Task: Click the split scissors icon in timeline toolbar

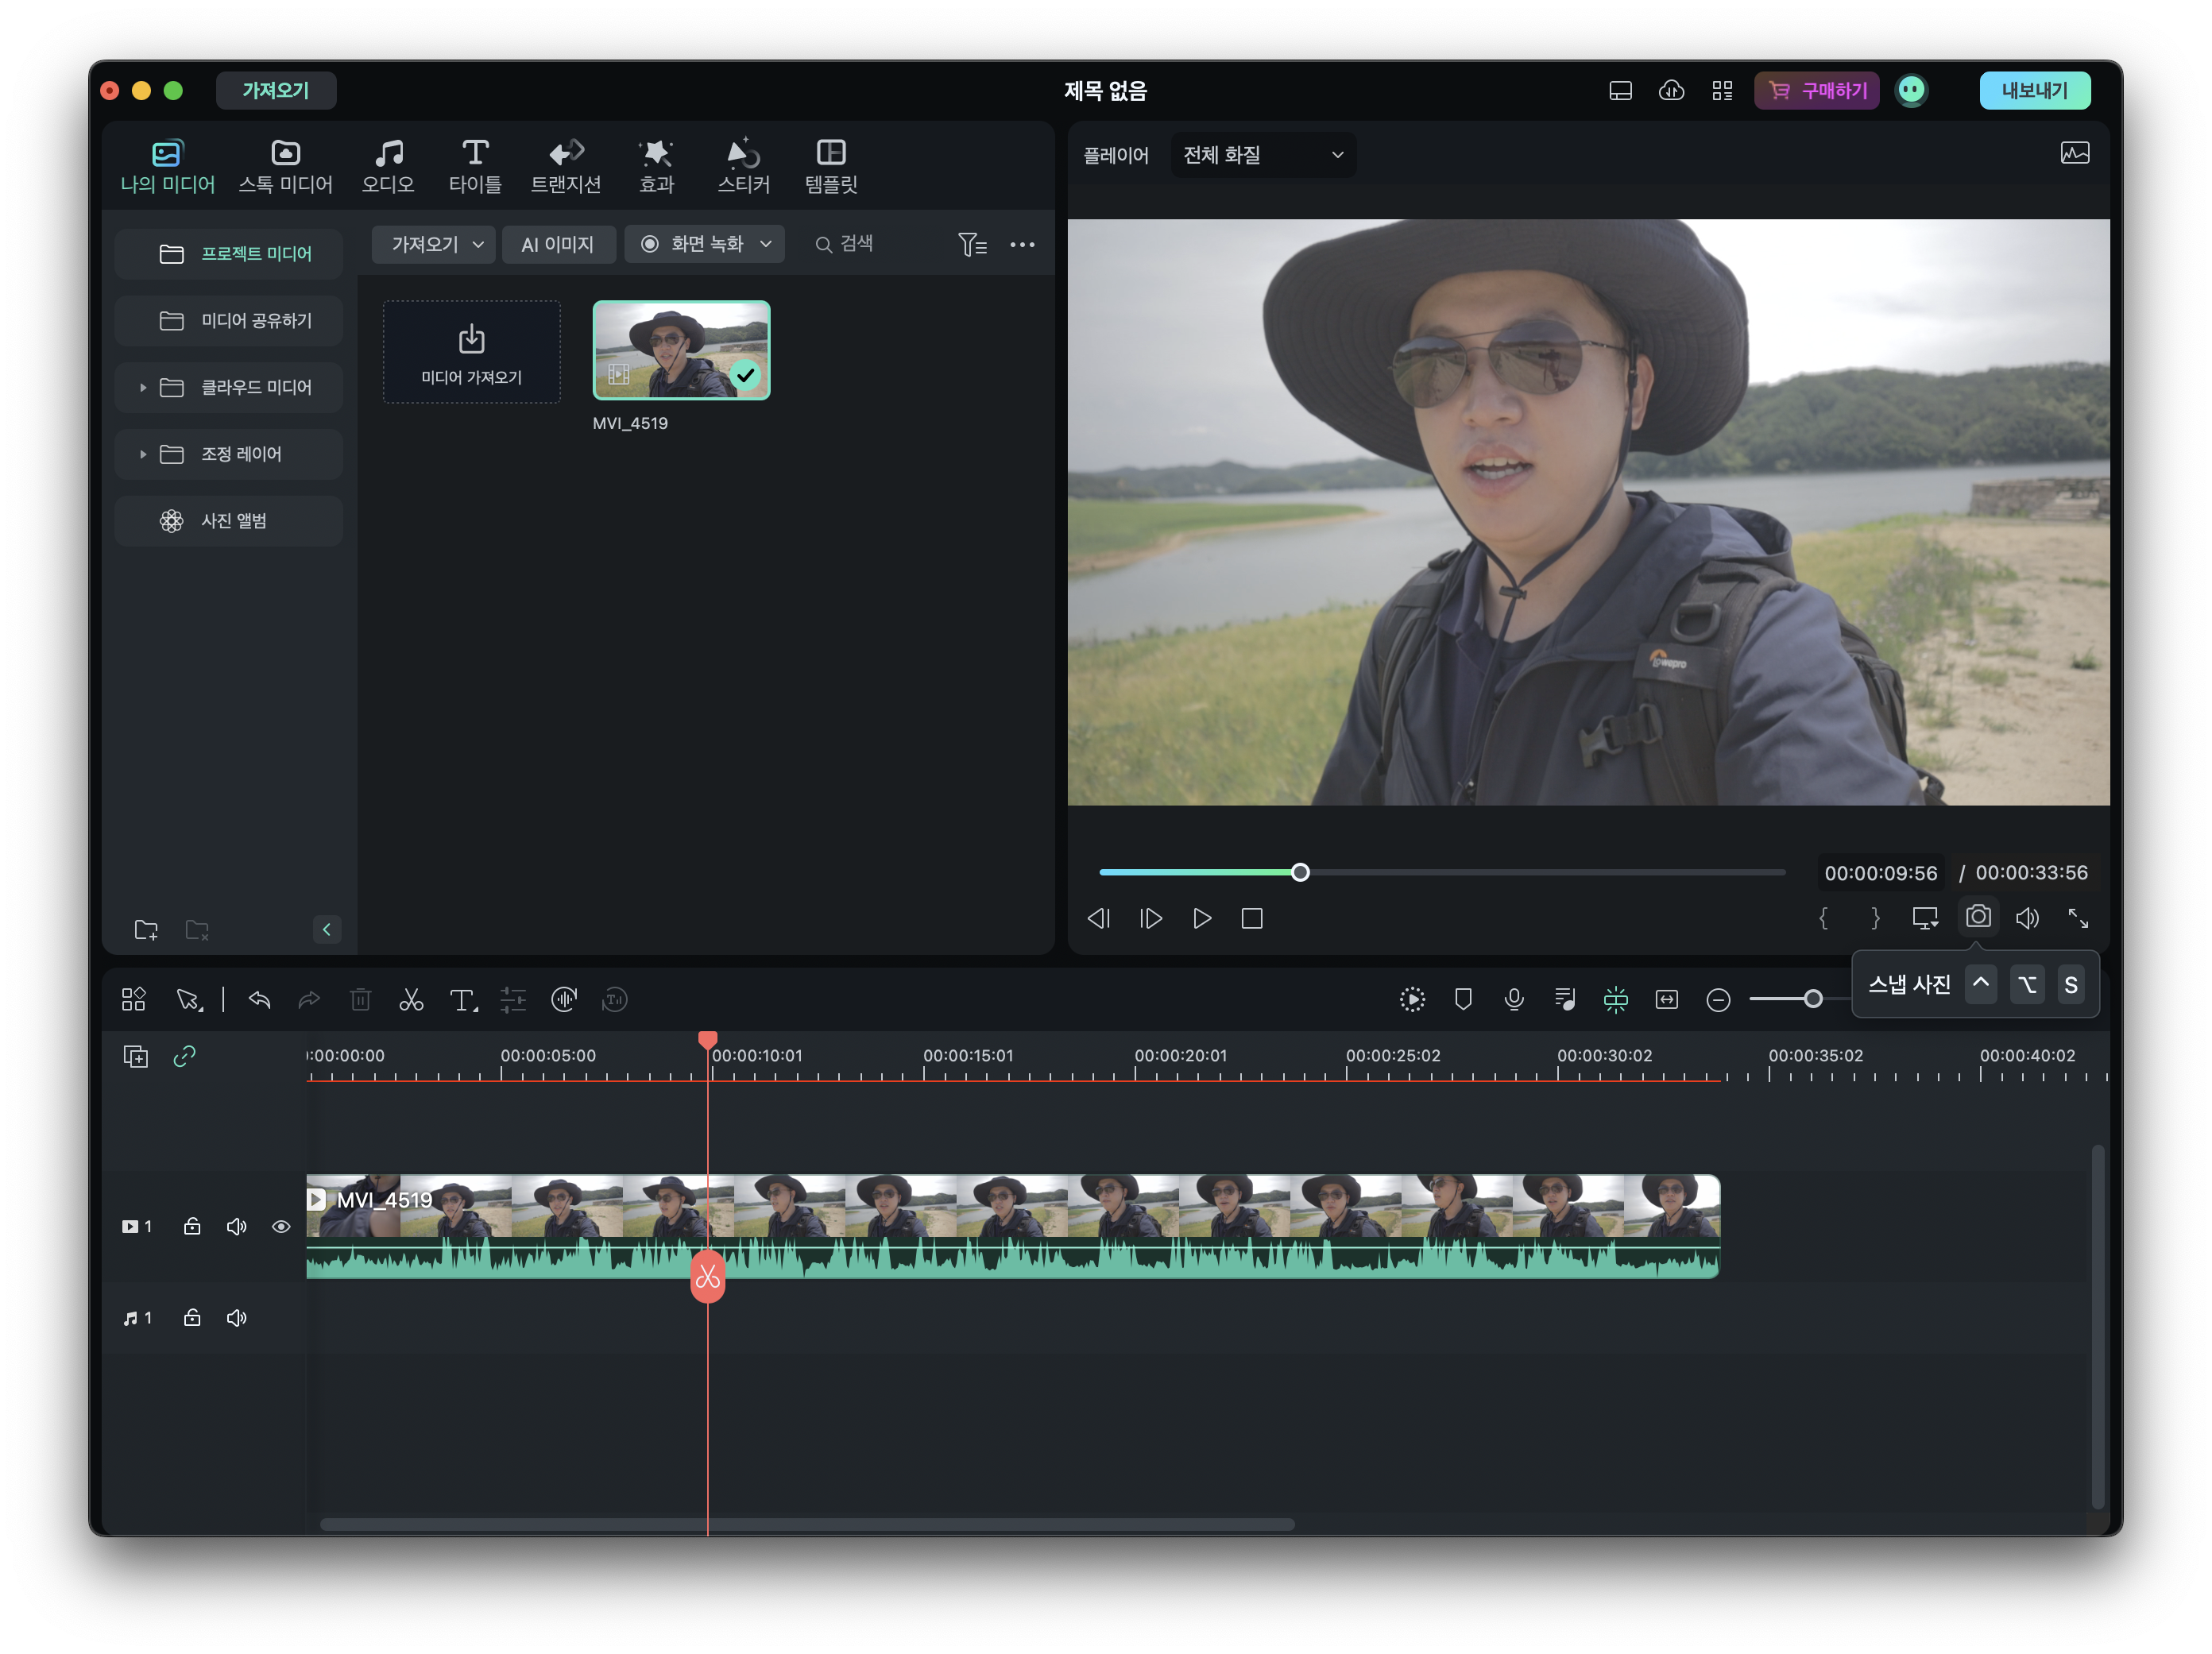Action: [411, 1000]
